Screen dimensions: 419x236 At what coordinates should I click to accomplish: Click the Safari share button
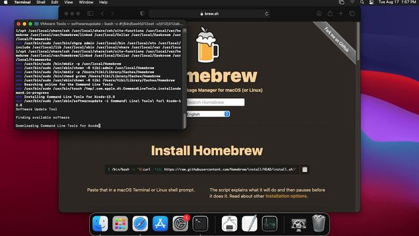[x=330, y=13]
